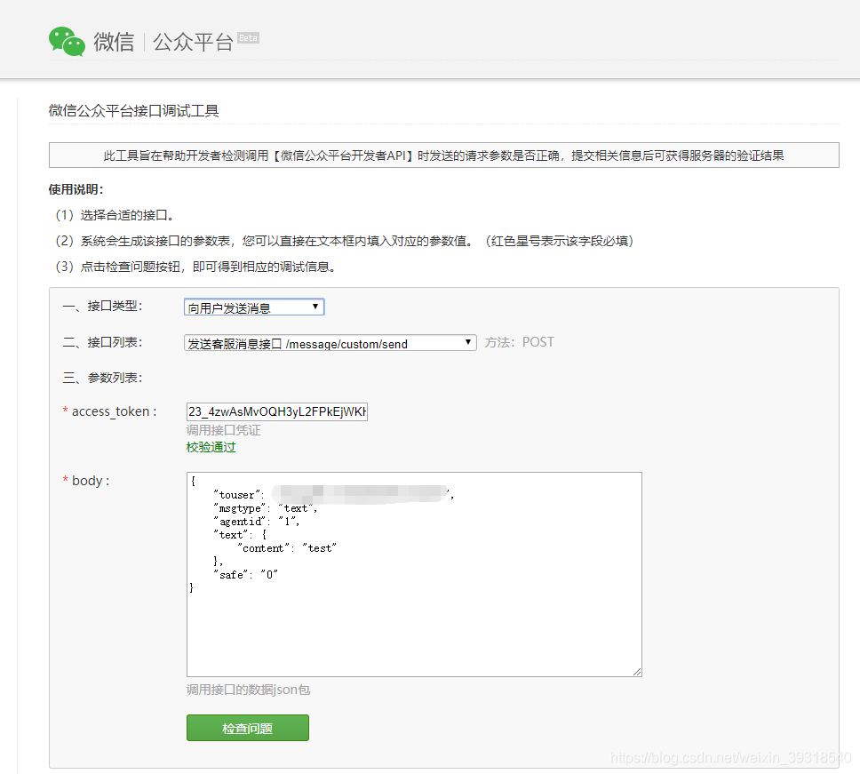The image size is (860, 774).
Task: Click the * body field label
Action: point(86,481)
